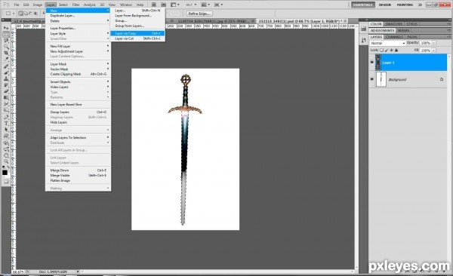
Task: Expand more workspaces chevron
Action: 420,5
